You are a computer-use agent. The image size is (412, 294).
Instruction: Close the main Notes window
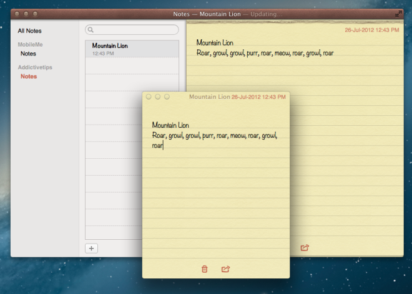[17, 14]
